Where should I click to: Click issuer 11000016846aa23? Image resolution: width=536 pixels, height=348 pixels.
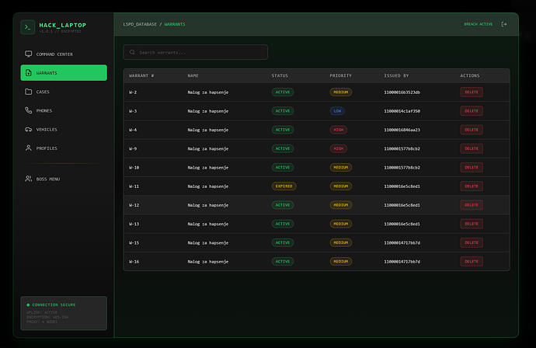[x=402, y=130]
